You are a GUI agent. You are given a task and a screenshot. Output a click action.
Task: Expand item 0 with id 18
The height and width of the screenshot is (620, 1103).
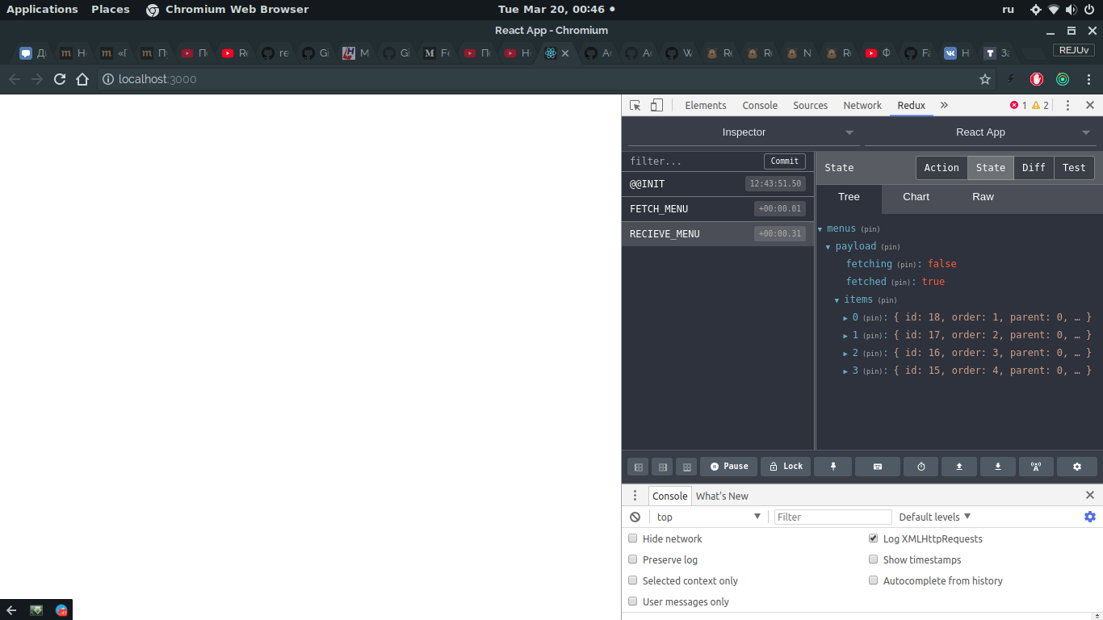point(846,318)
